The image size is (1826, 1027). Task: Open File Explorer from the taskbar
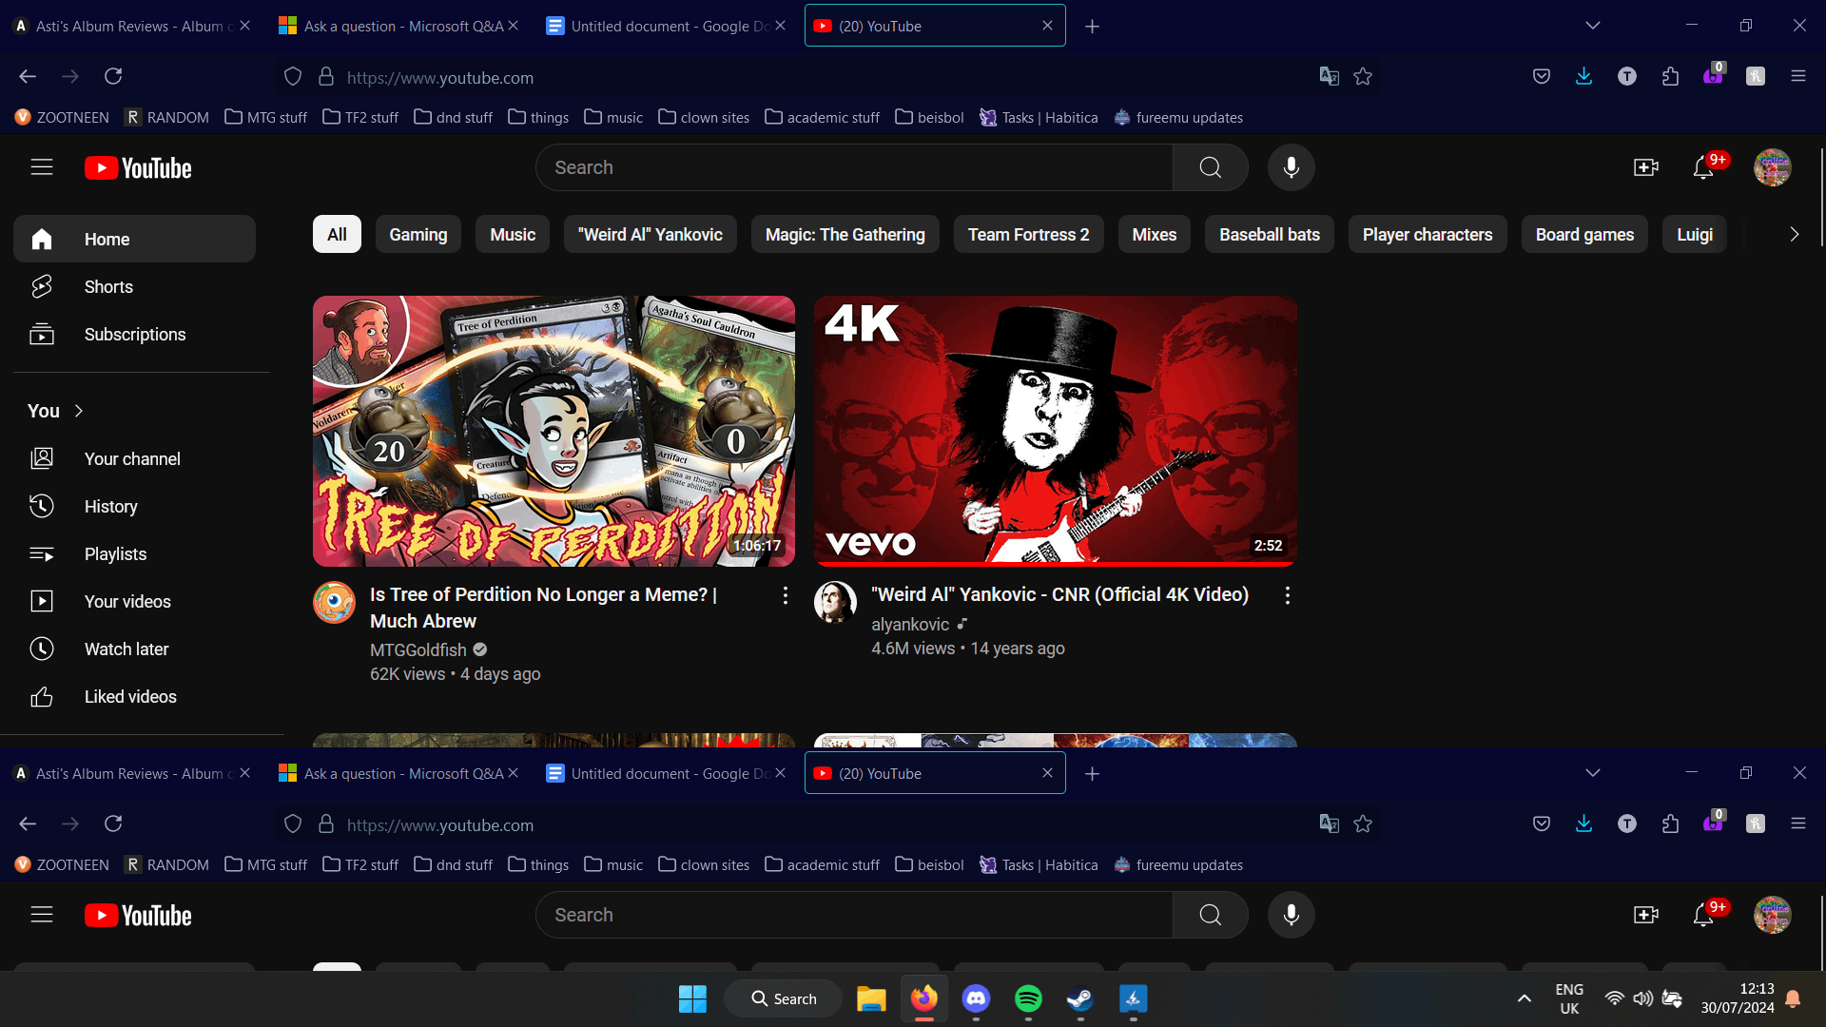tap(871, 998)
